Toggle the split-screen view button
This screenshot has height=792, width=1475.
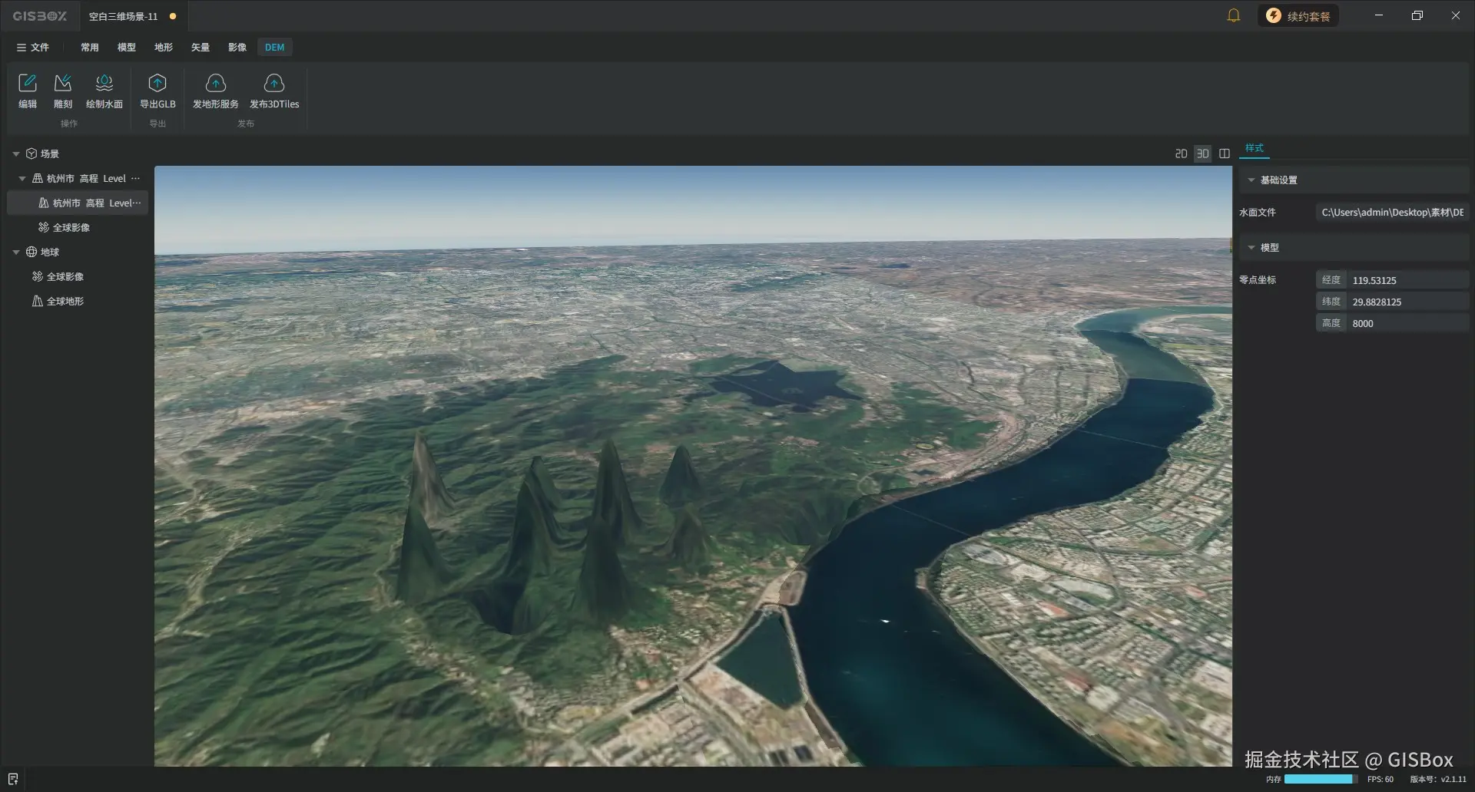tap(1224, 153)
